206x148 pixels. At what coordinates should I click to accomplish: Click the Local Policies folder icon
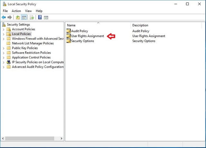point(9,34)
